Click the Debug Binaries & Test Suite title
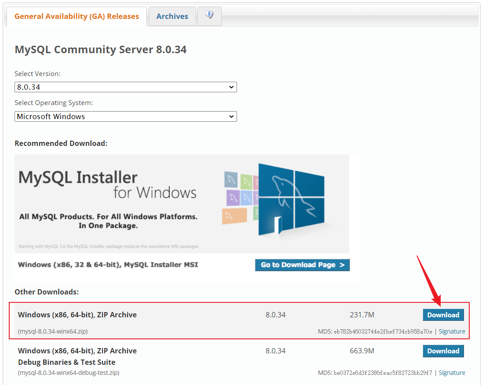482x385 pixels. pyautogui.click(x=66, y=362)
